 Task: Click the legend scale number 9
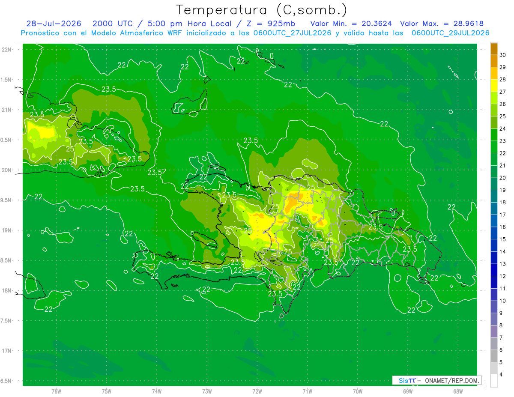point(501,313)
